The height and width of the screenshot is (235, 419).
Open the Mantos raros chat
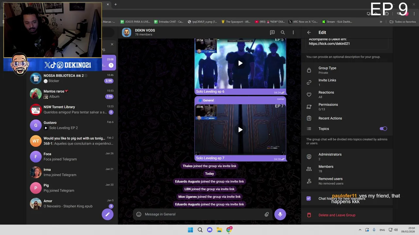point(72,94)
